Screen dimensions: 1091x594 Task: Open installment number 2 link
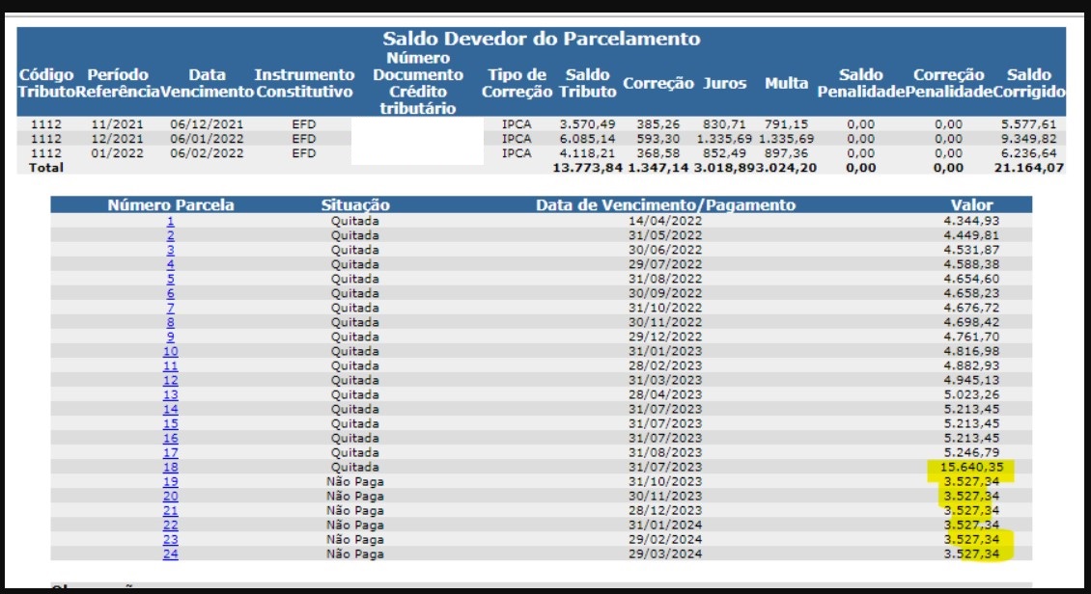coord(171,235)
